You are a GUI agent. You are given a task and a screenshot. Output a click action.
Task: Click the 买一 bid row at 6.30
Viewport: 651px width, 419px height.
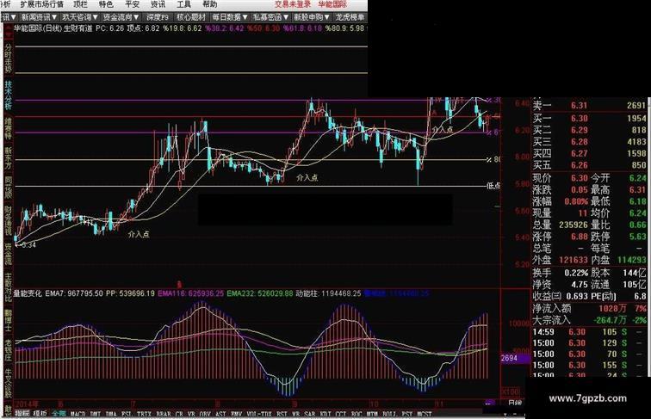click(x=589, y=118)
